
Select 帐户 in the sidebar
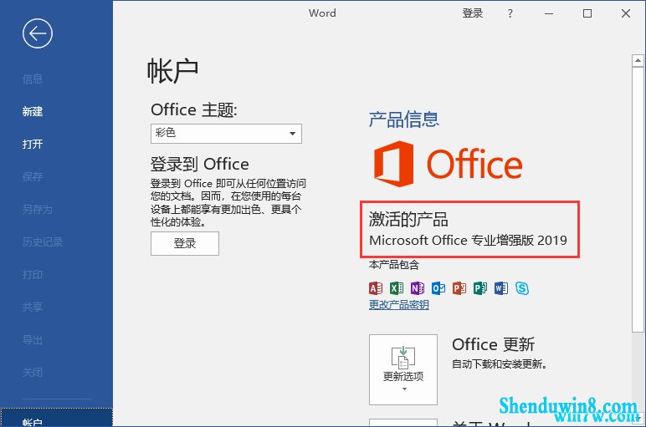coord(56,418)
